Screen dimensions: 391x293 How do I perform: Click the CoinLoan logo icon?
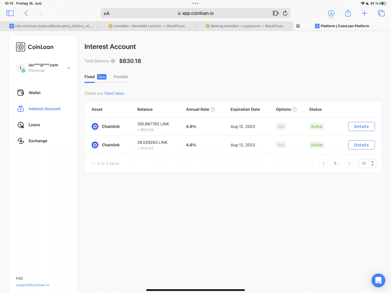point(21,47)
